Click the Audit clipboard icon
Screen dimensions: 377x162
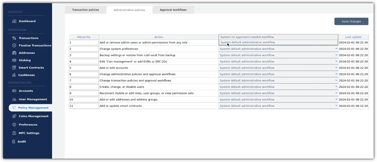[x=14, y=141]
